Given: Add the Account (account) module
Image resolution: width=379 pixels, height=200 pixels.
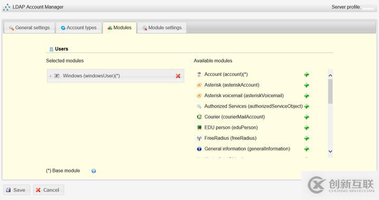Looking at the screenshot, I should click(307, 74).
